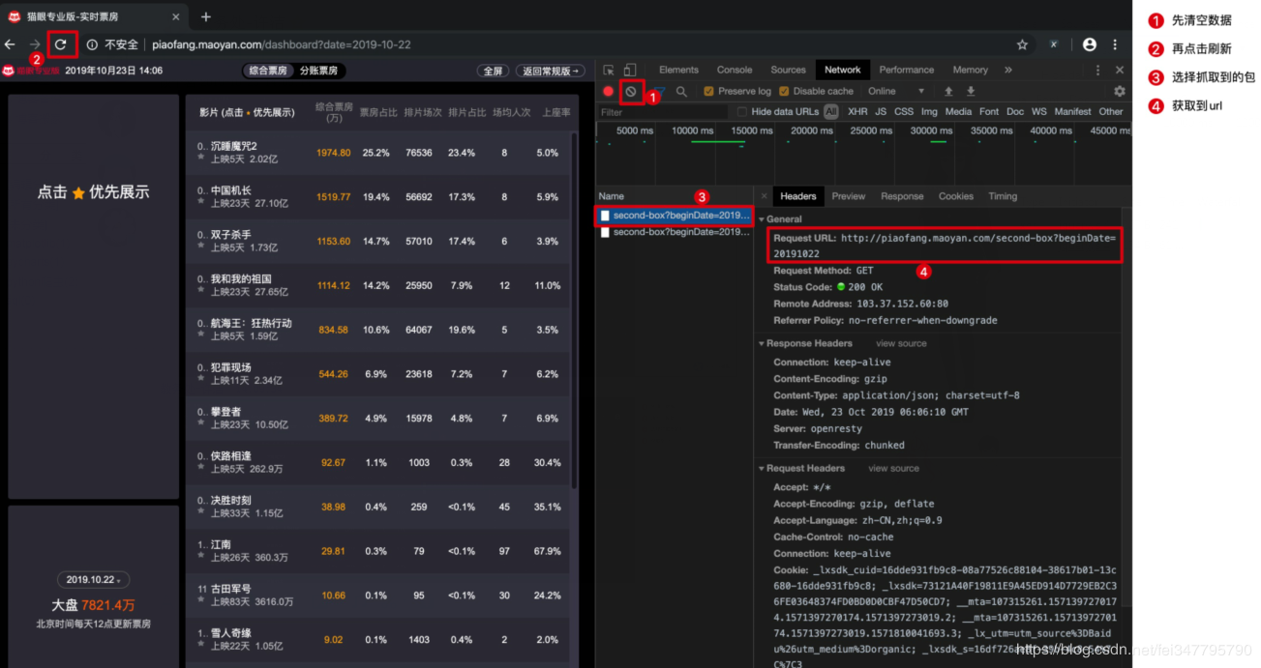Select the 沉睡魔咒2 movie row

point(378,153)
